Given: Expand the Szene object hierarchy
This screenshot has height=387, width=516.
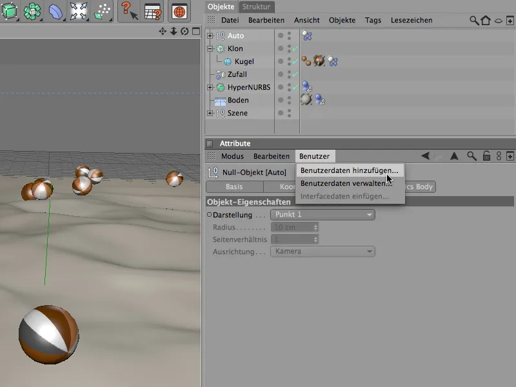Looking at the screenshot, I should pos(210,114).
